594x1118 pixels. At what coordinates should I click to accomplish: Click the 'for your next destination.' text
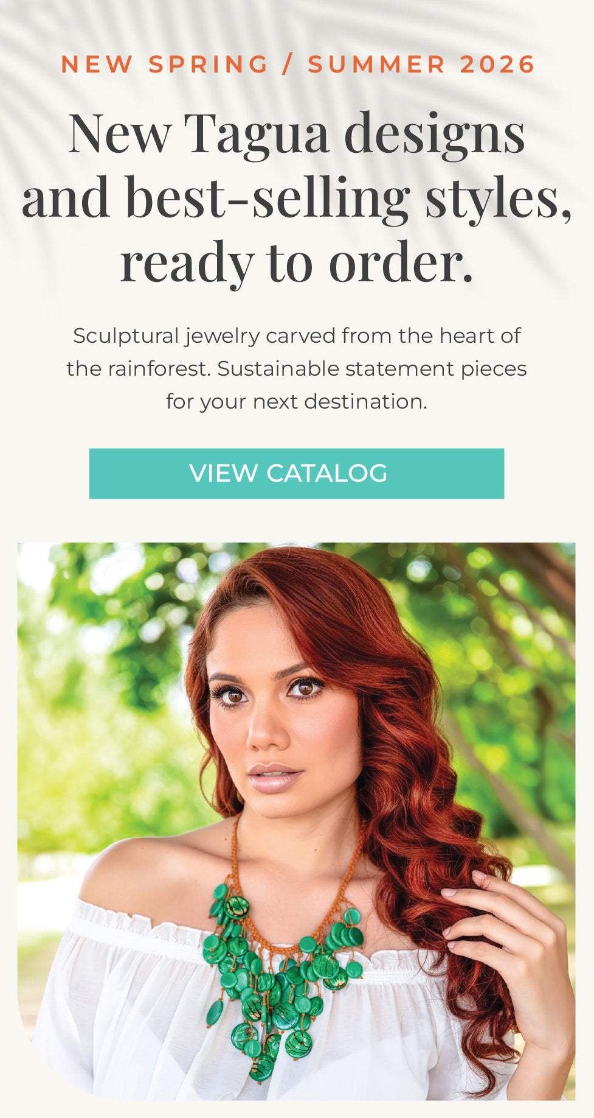297,402
